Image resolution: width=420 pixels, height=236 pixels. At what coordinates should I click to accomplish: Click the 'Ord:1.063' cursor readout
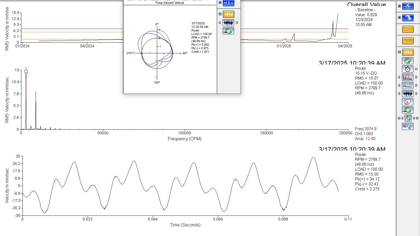point(364,134)
